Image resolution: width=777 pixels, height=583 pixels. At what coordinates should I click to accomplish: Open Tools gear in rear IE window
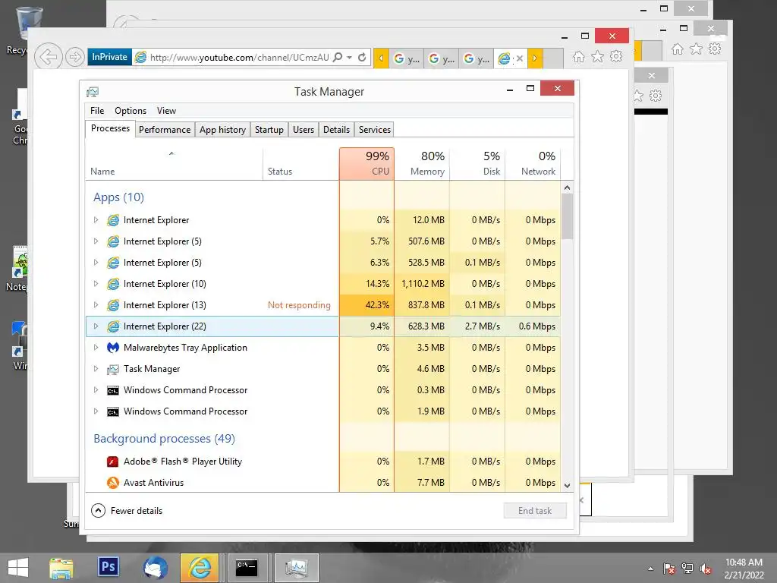click(x=715, y=49)
